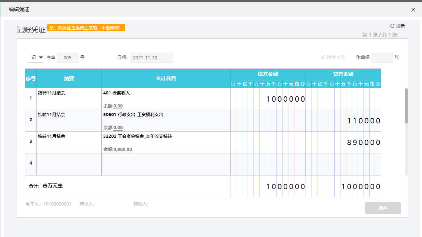Select the date field 2021-11-30
This screenshot has width=422, height=237.
pyautogui.click(x=151, y=58)
